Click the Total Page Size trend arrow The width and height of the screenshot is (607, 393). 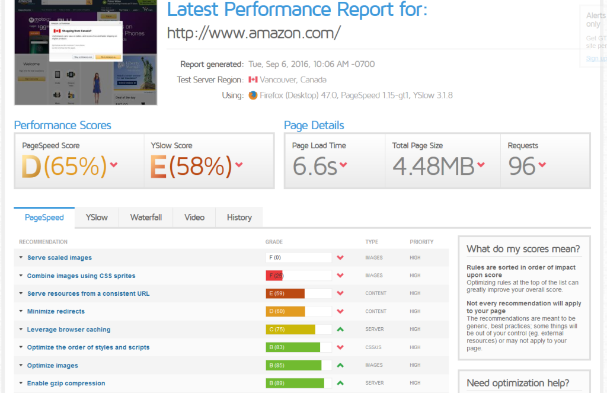pyautogui.click(x=481, y=165)
